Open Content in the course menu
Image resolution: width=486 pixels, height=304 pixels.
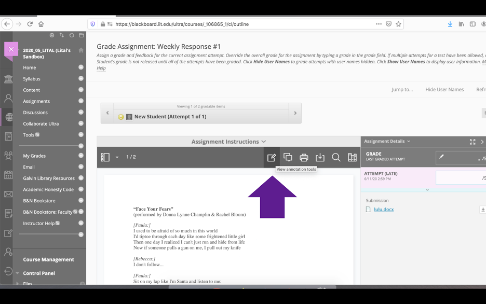pyautogui.click(x=31, y=90)
